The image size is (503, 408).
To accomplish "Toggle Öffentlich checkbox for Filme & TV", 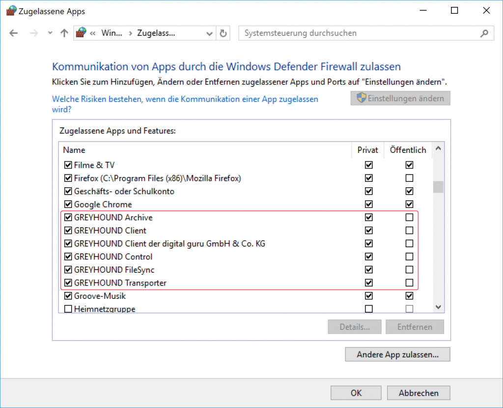I will click(409, 165).
